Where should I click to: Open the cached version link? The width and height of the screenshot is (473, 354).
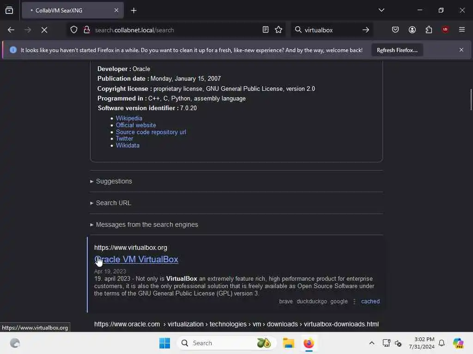coord(370,301)
